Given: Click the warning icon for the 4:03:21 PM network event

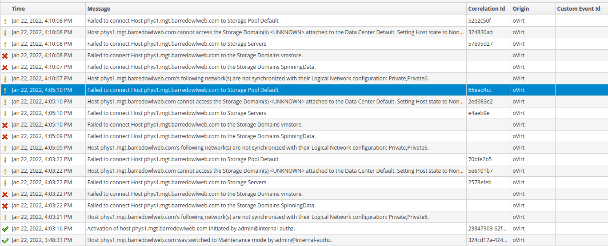Looking at the screenshot, I should (5, 217).
